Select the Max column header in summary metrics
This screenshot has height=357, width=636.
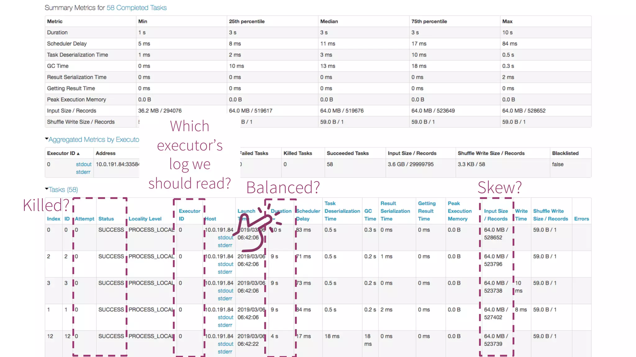(x=507, y=21)
